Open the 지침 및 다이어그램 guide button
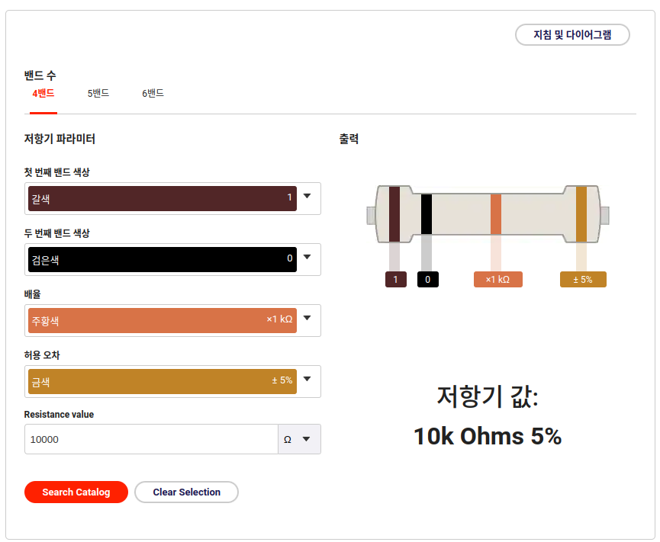Image resolution: width=660 pixels, height=542 pixels. (x=572, y=34)
